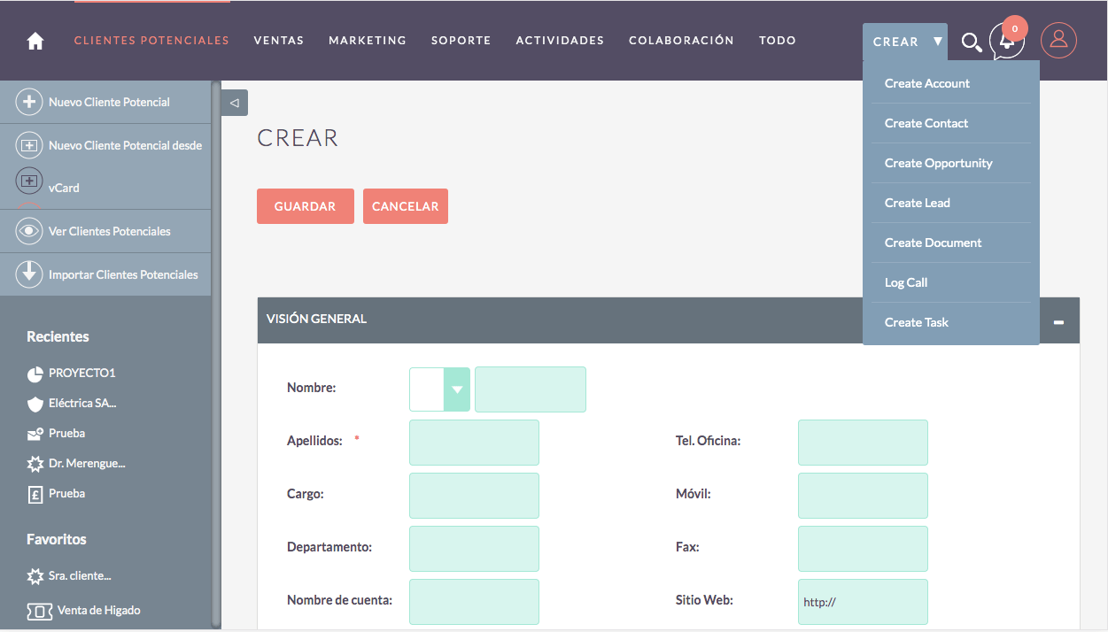Collapse the Visión General panel
Image resolution: width=1108 pixels, height=632 pixels.
1058,323
